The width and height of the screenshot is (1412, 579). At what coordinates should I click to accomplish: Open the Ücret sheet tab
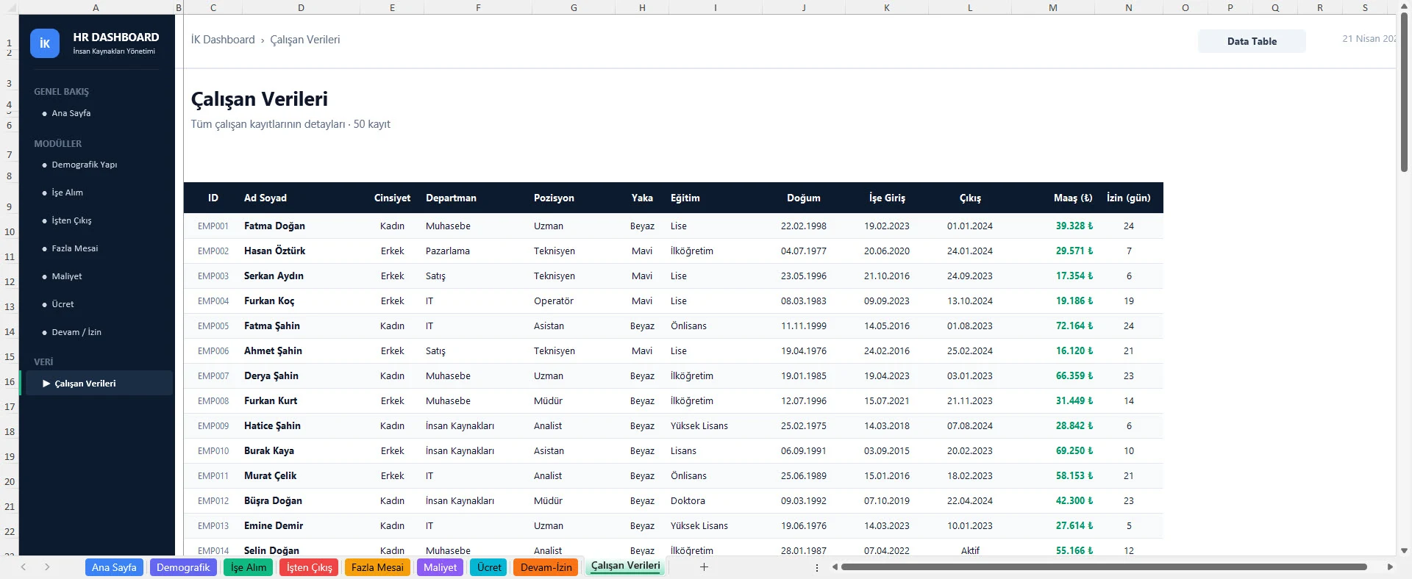489,567
